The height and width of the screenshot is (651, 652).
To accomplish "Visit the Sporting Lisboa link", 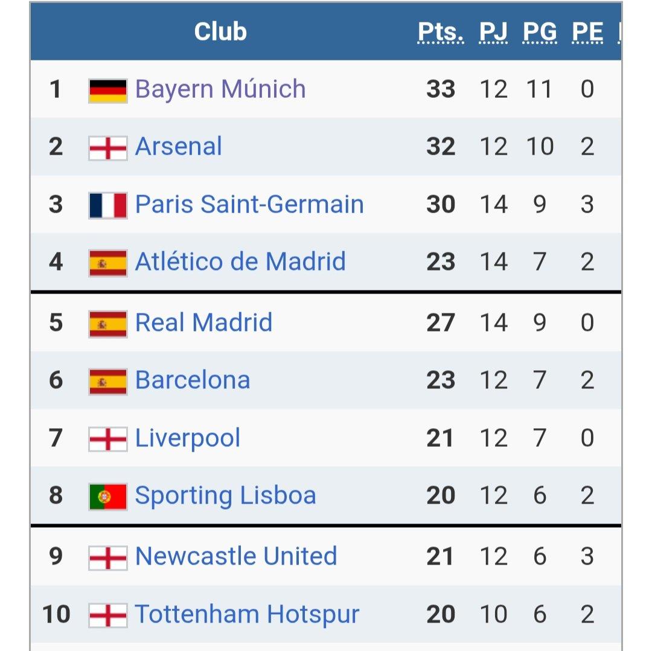I will (x=225, y=496).
